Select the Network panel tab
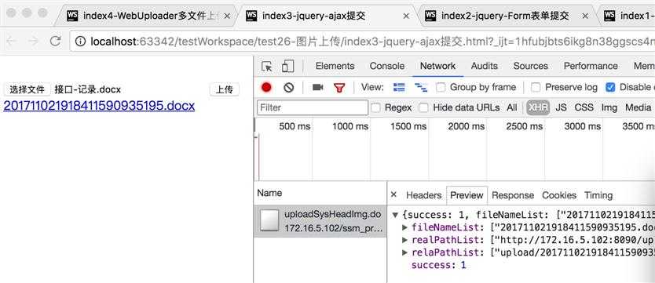Image resolution: width=655 pixels, height=283 pixels. pos(437,66)
